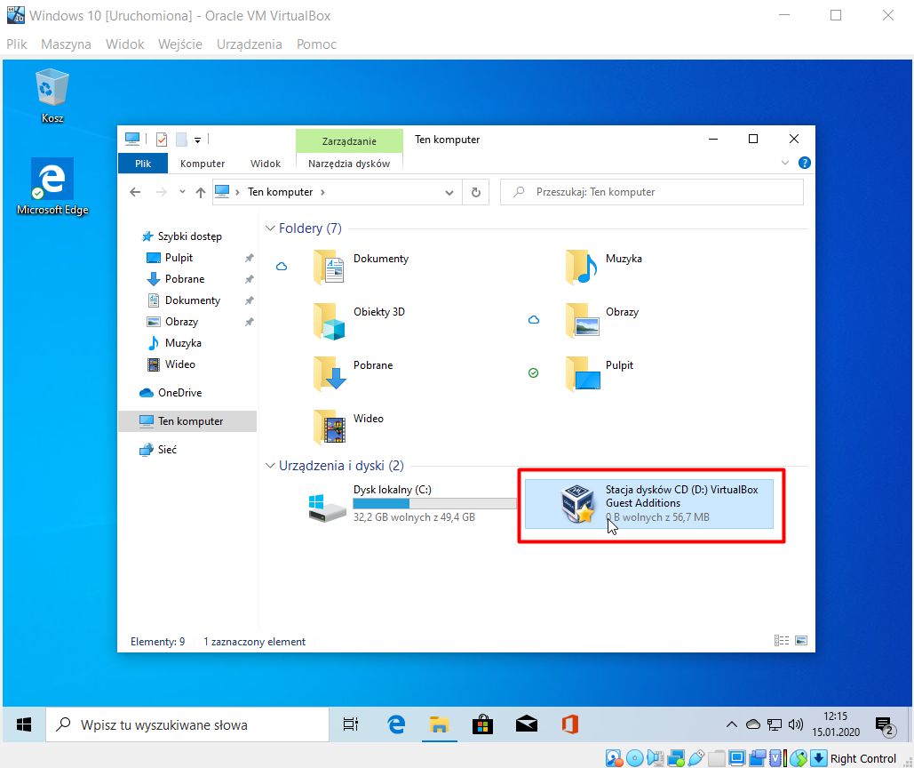Switch to the Widok ribbon tab in Explorer
Screen dimensions: 914x768
(266, 164)
